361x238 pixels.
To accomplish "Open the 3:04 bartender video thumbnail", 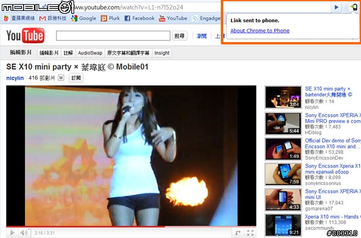I will (x=283, y=97).
